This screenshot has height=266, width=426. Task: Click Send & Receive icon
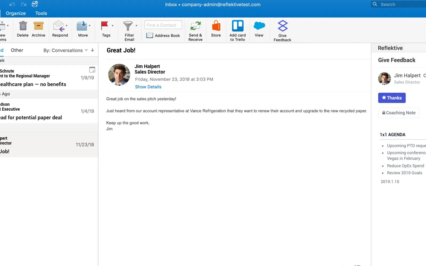(195, 26)
